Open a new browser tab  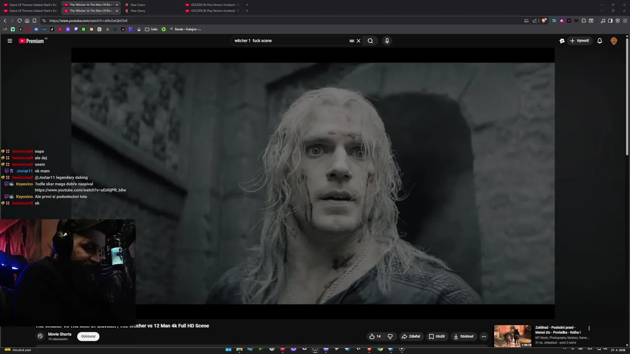coord(247,11)
